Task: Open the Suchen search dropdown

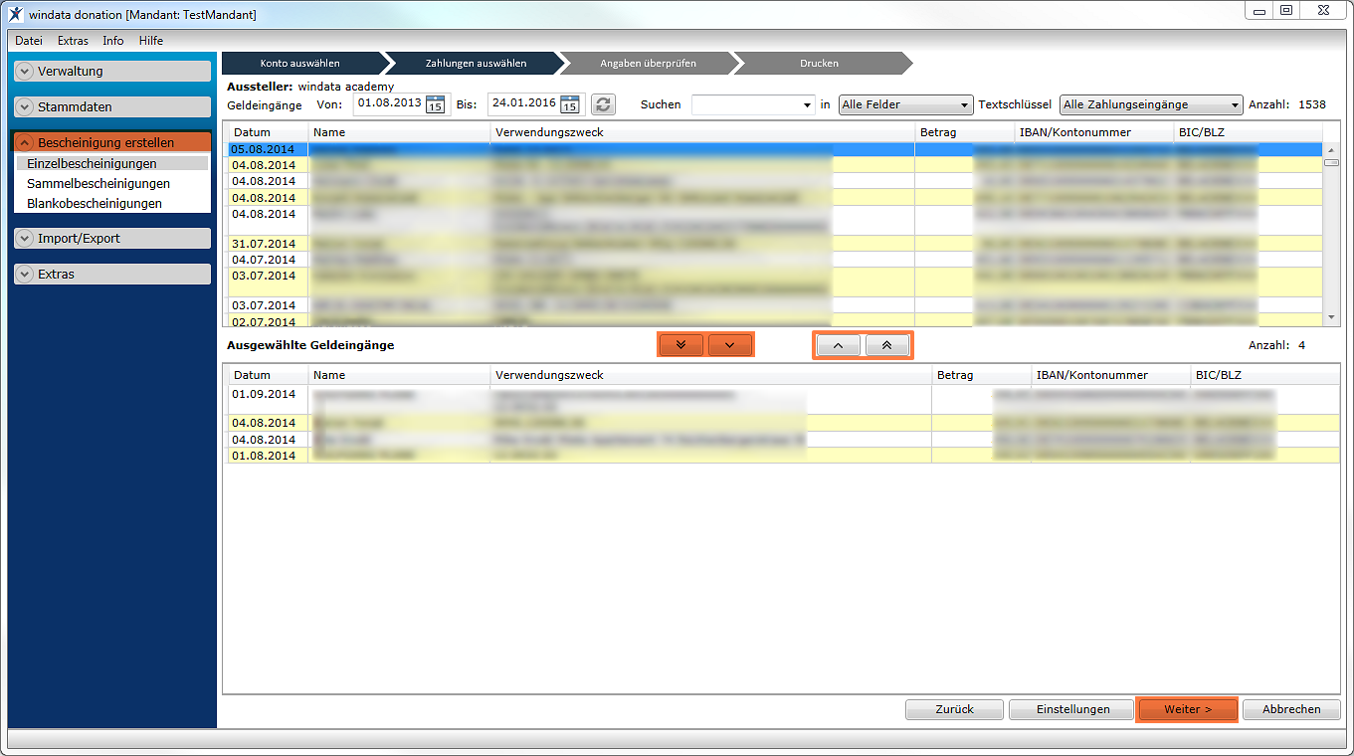Action: pos(808,104)
